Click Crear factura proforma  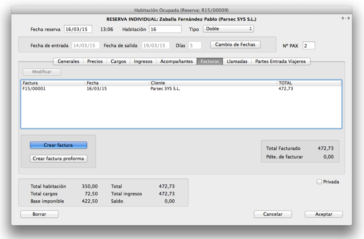[x=58, y=159]
